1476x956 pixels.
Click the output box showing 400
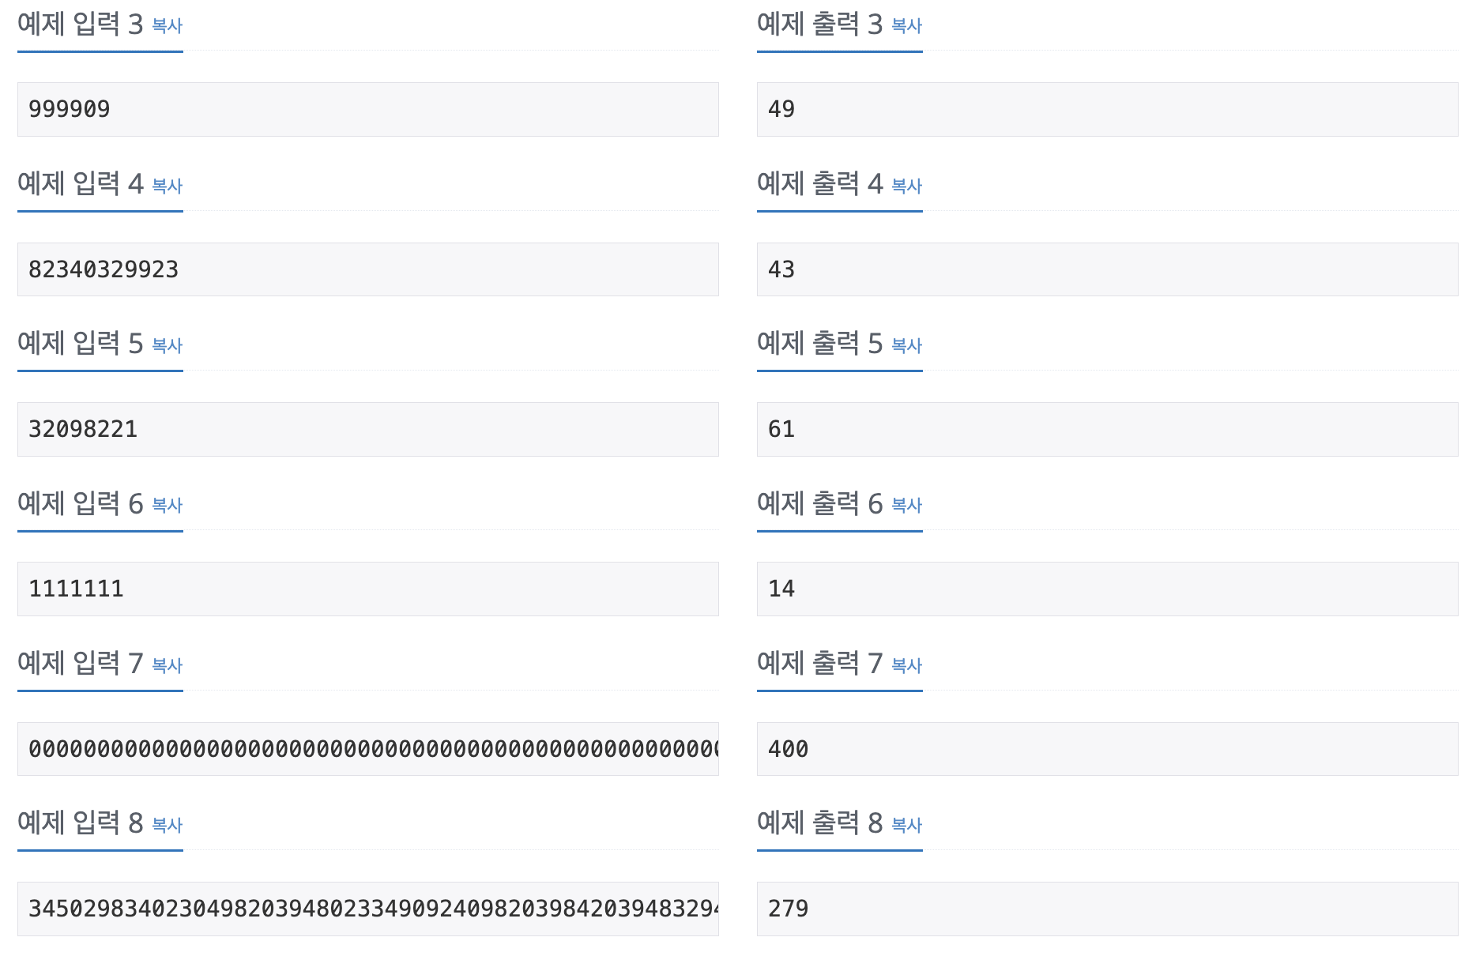pos(1108,748)
